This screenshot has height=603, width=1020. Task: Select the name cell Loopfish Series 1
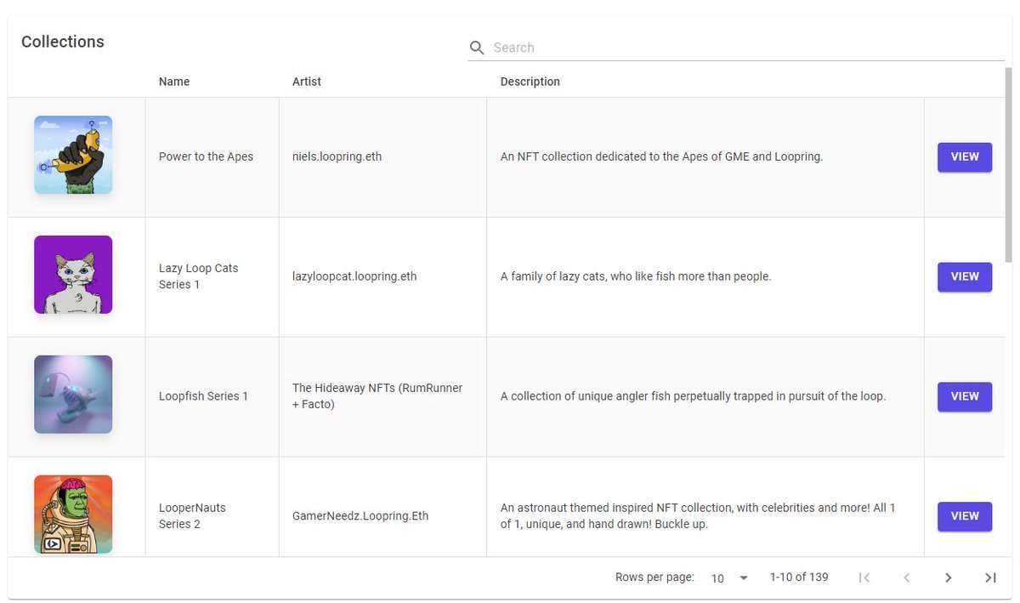click(204, 396)
